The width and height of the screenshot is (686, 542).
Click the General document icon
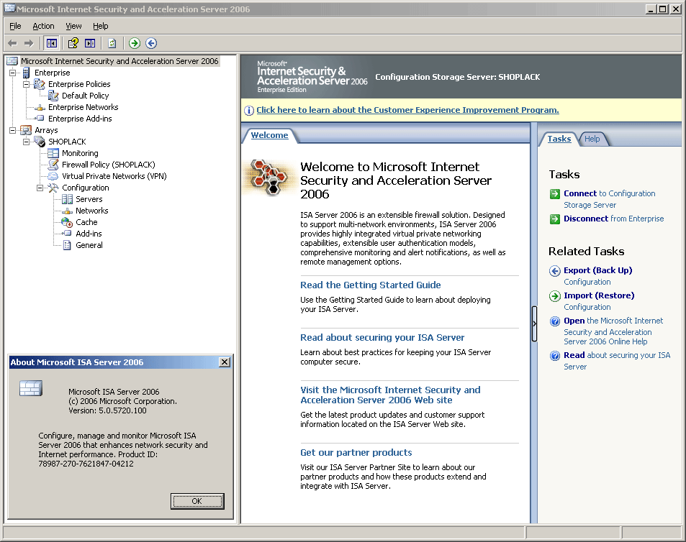tap(67, 245)
